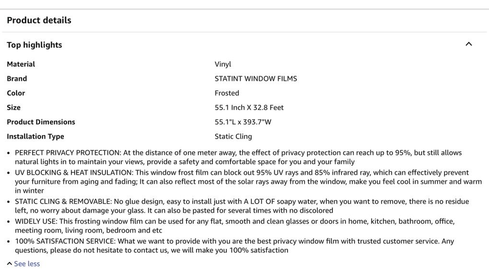Click the STATINT WINDOW FILMS brand name

[x=256, y=79]
